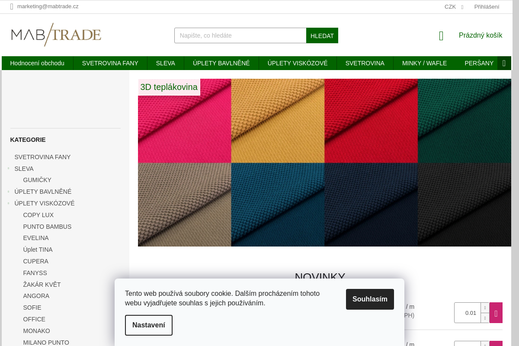Image resolution: width=519 pixels, height=346 pixels.
Task: Increase quantity with the stepper up arrow
Action: click(x=485, y=308)
